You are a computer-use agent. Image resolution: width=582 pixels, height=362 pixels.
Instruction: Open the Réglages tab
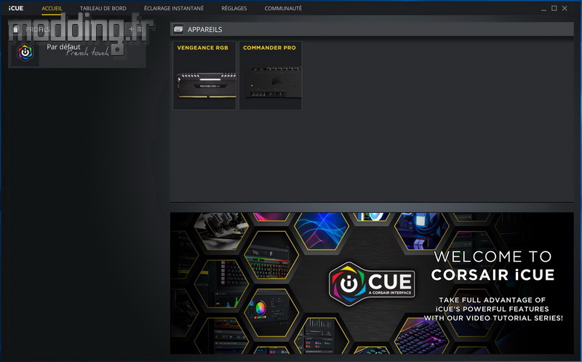(234, 8)
